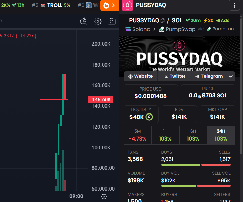The width and height of the screenshot is (243, 202).
Task: Click the 20m token age sprout indicator
Action: point(193,20)
